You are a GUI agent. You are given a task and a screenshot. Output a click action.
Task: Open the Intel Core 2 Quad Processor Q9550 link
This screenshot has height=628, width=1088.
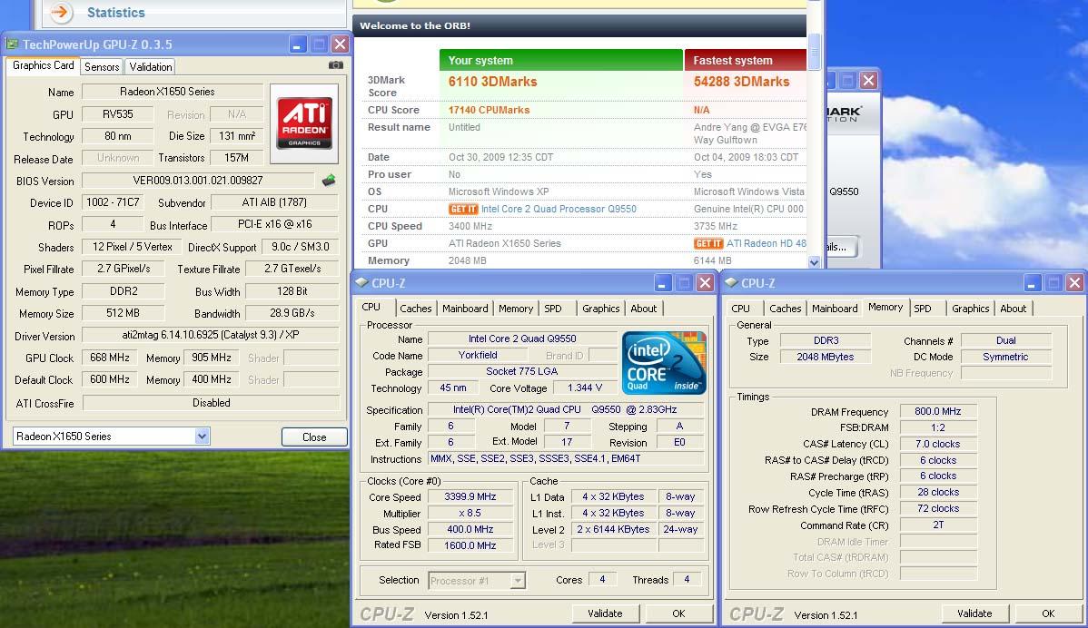(x=559, y=209)
